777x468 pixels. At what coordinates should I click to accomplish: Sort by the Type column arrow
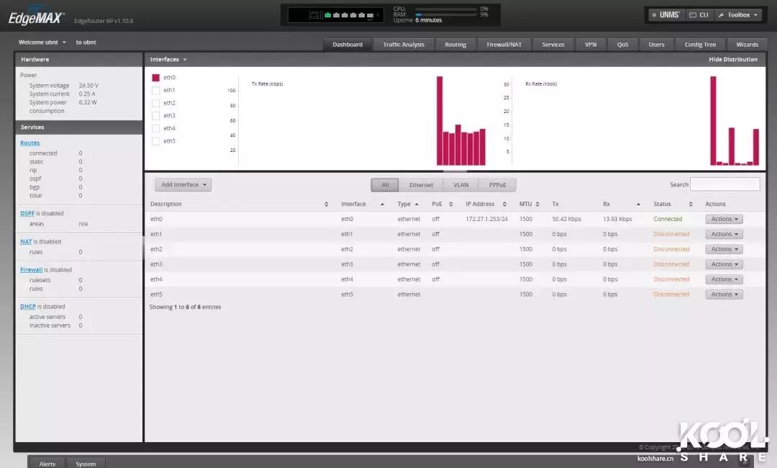click(x=417, y=204)
